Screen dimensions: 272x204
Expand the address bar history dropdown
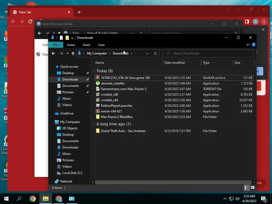pos(147,54)
